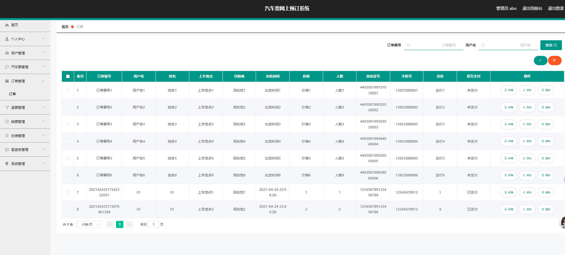The width and height of the screenshot is (565, 255).
Task: Select the 订单 submenu item
Action: [x=12, y=94]
